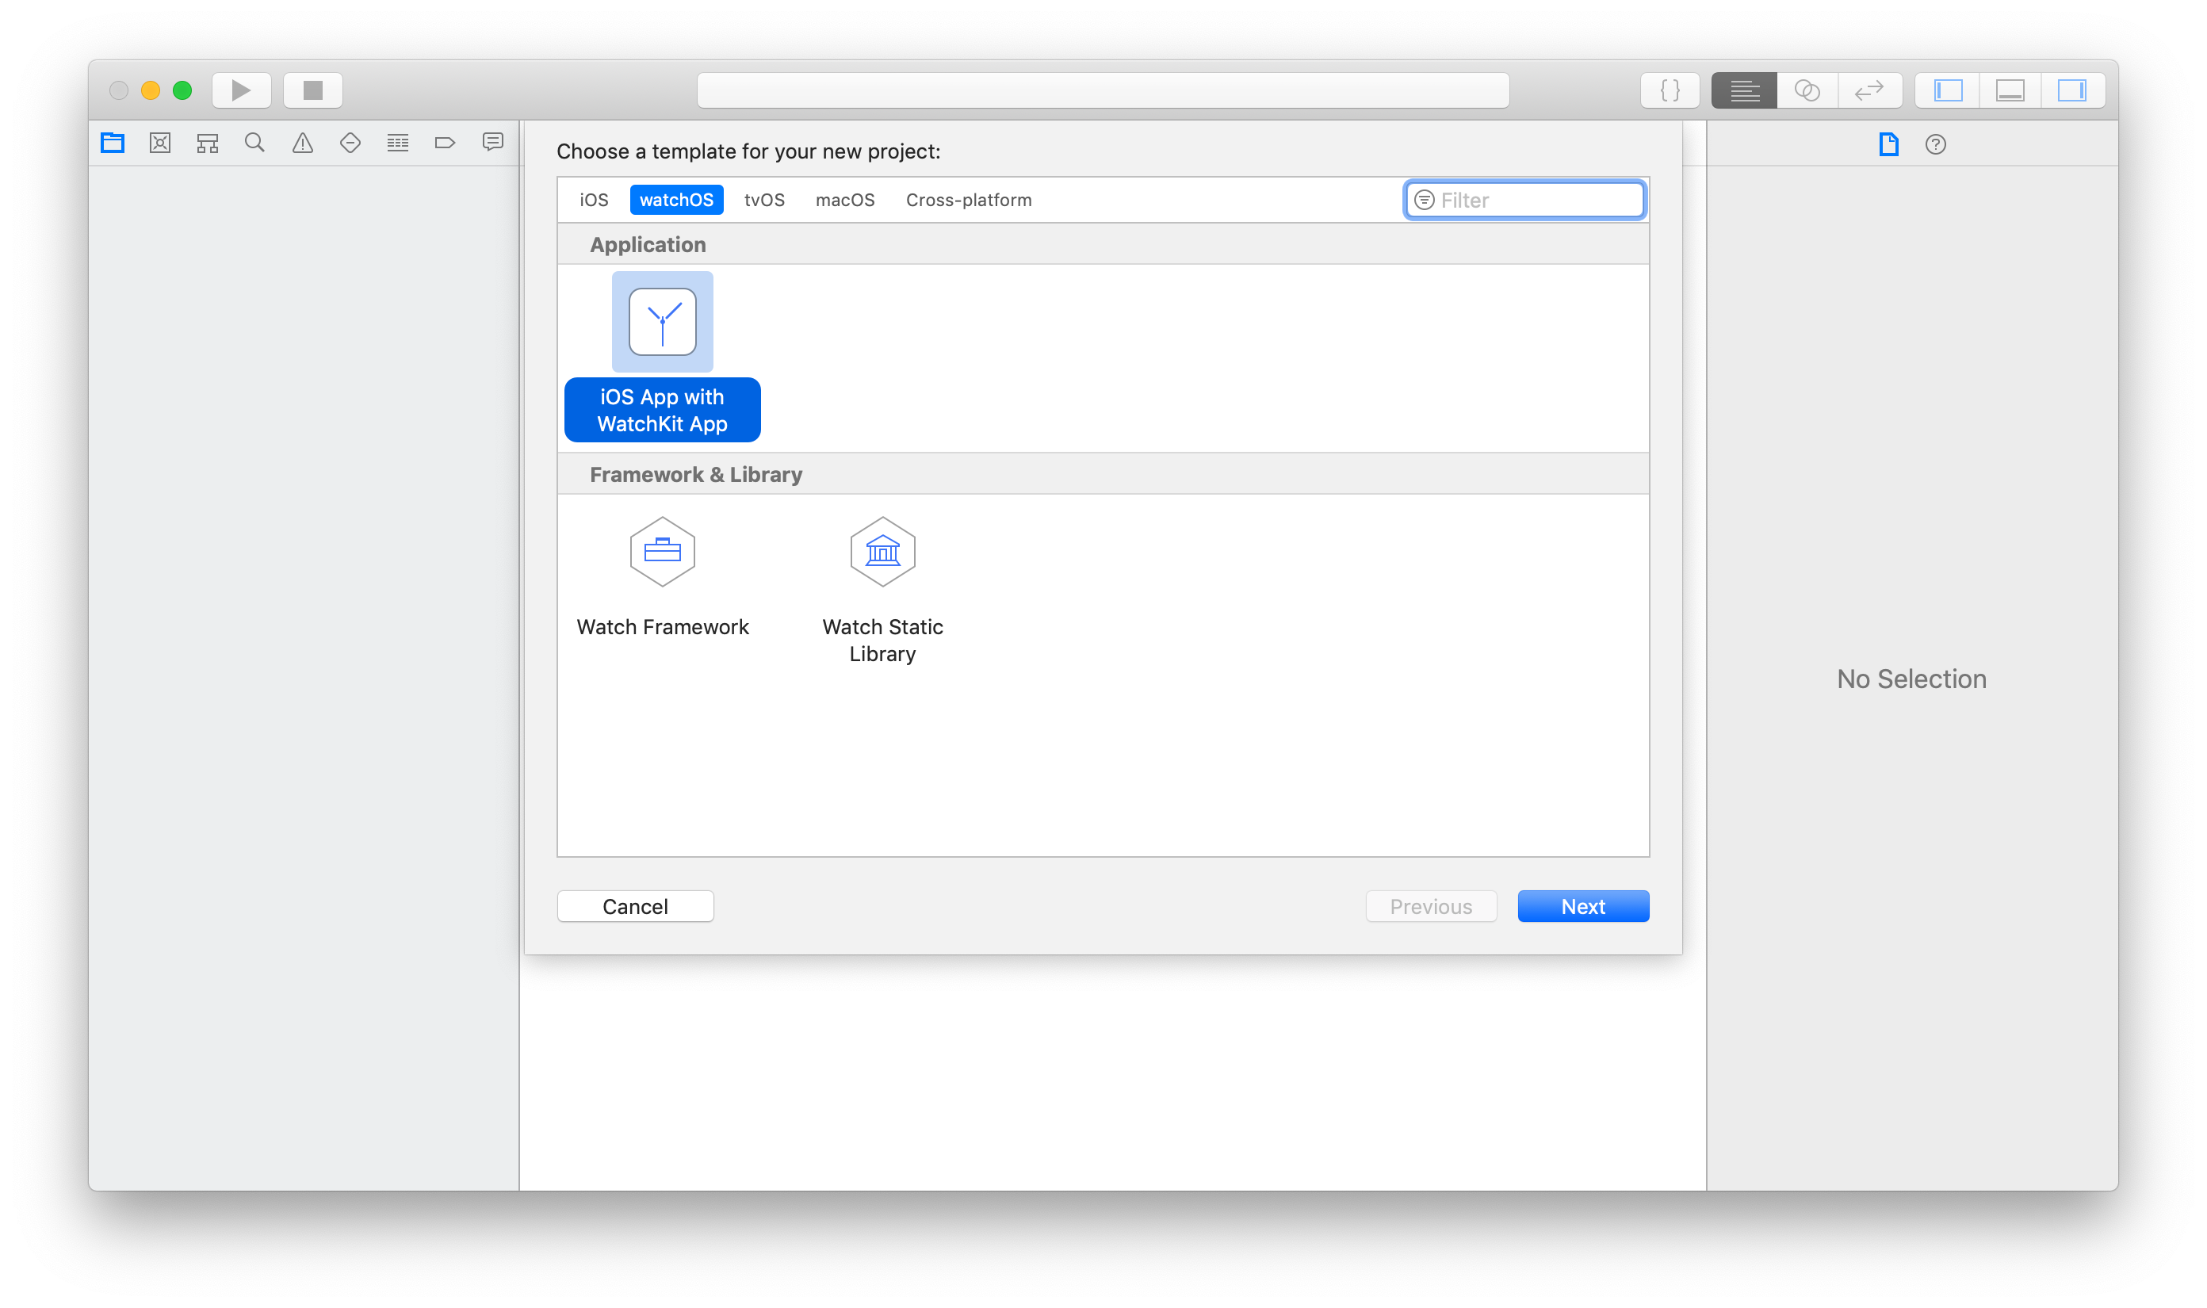Toggle the Debug area visibility

[x=2010, y=90]
